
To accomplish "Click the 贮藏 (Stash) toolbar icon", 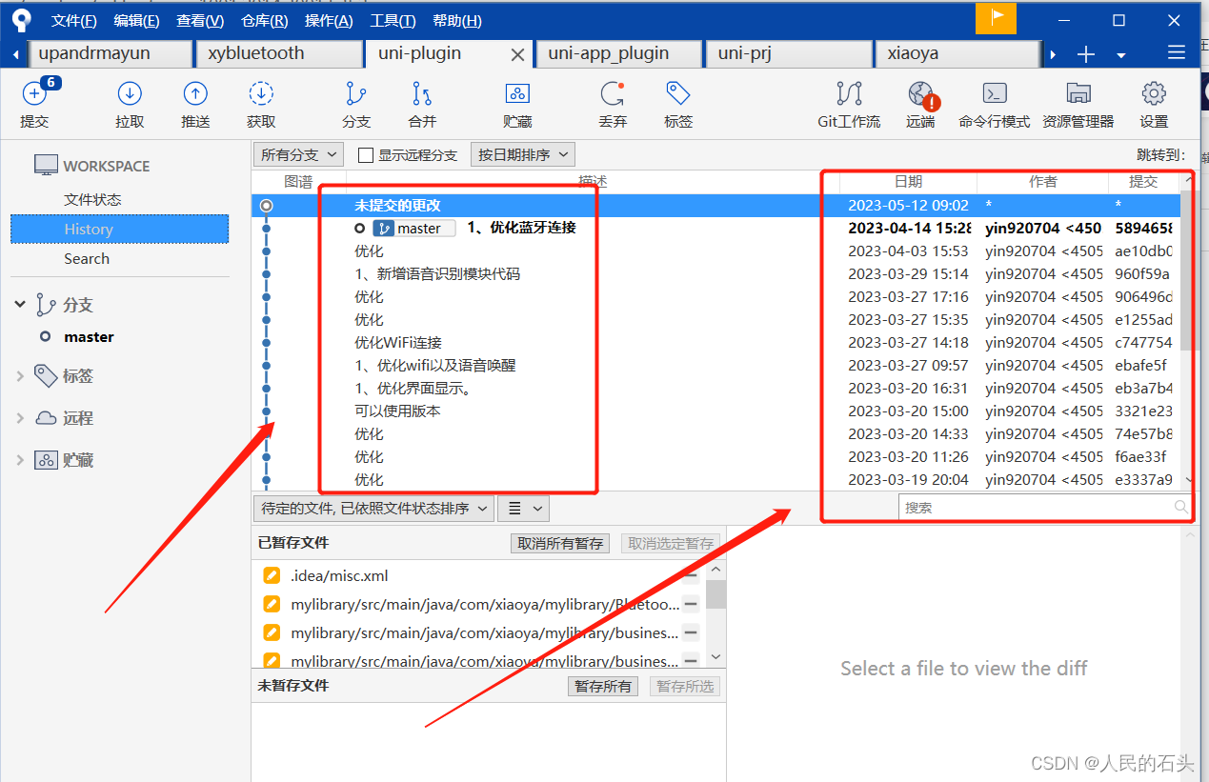I will click(x=517, y=93).
